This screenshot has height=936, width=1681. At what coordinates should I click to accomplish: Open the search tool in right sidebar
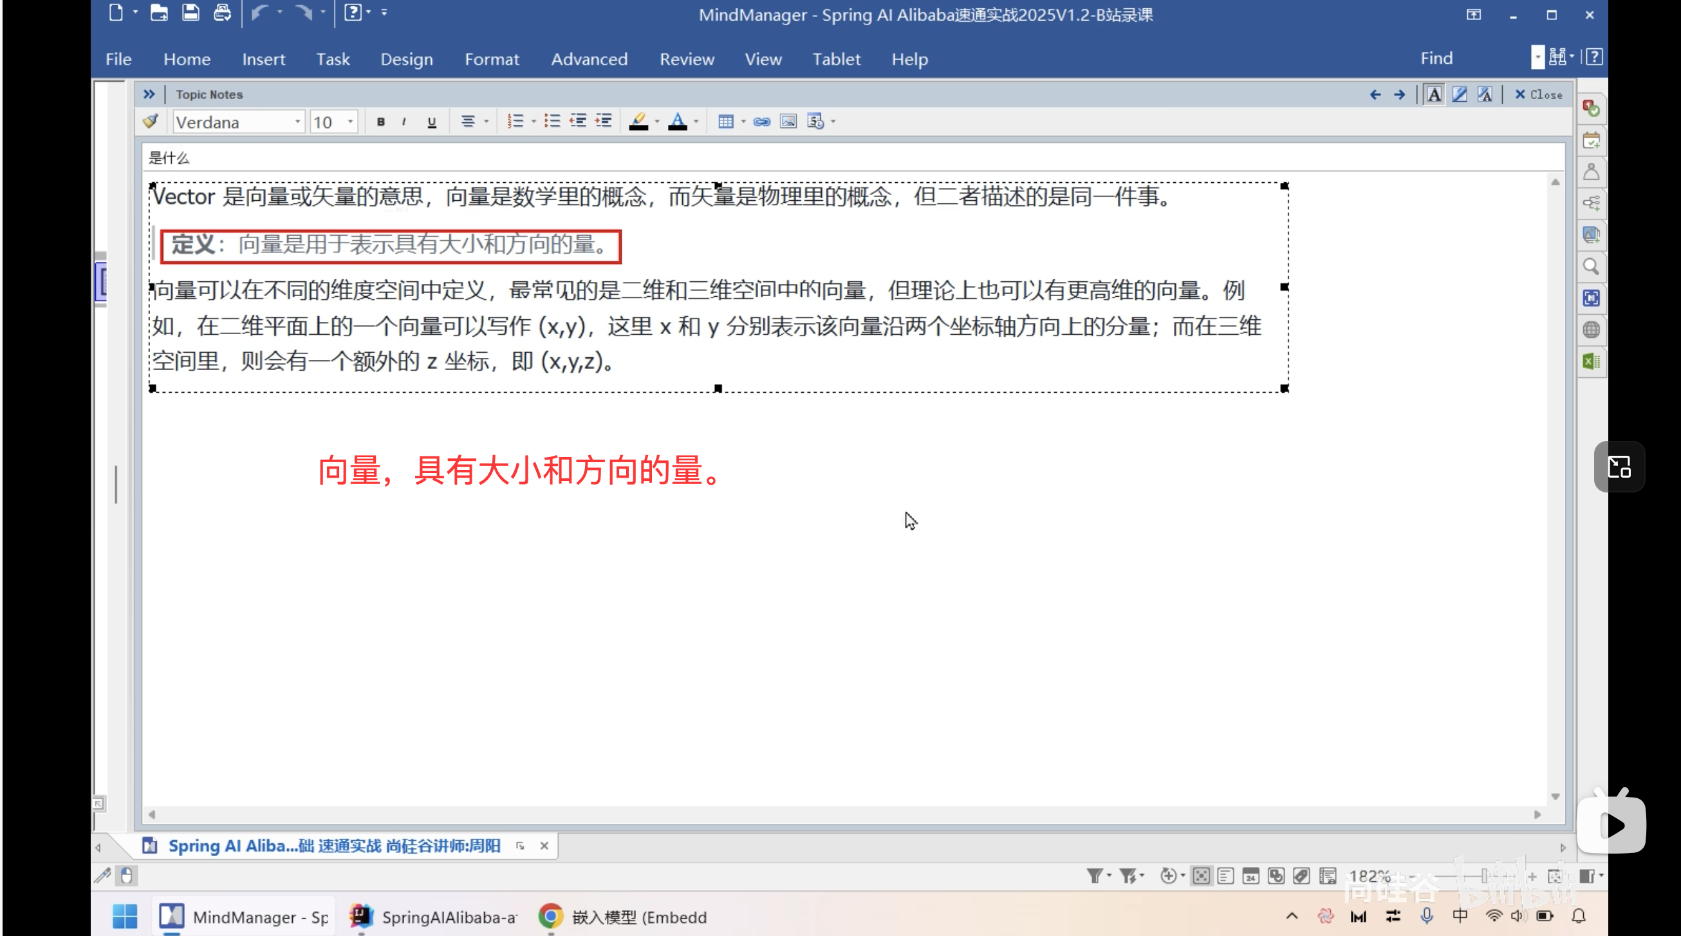coord(1592,267)
